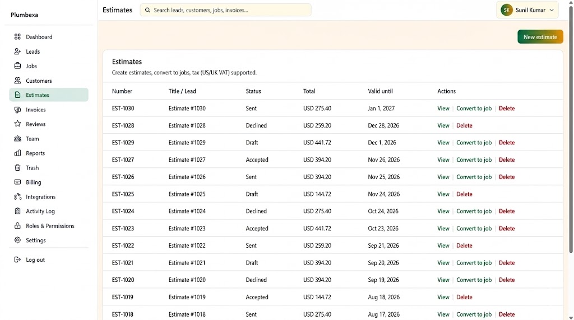The width and height of the screenshot is (574, 320).
Task: Click the search magnifier icon
Action: (147, 10)
